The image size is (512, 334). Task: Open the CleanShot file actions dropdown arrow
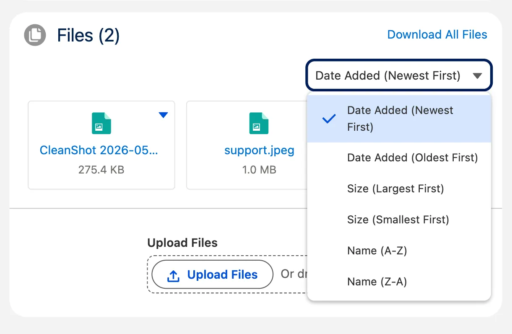[163, 115]
